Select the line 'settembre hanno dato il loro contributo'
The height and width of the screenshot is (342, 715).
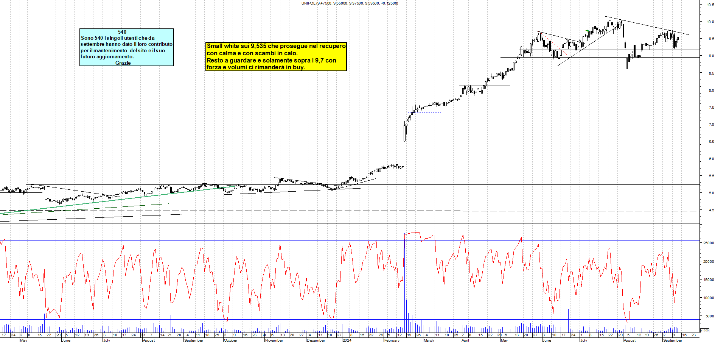tap(126, 44)
